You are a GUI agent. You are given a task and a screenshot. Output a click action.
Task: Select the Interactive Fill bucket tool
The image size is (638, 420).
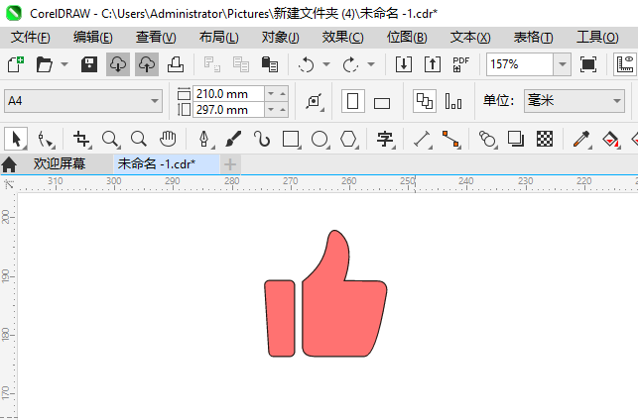coord(611,140)
